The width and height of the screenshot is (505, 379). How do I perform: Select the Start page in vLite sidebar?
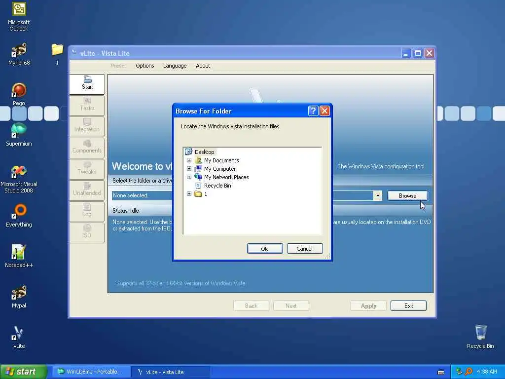pos(87,83)
